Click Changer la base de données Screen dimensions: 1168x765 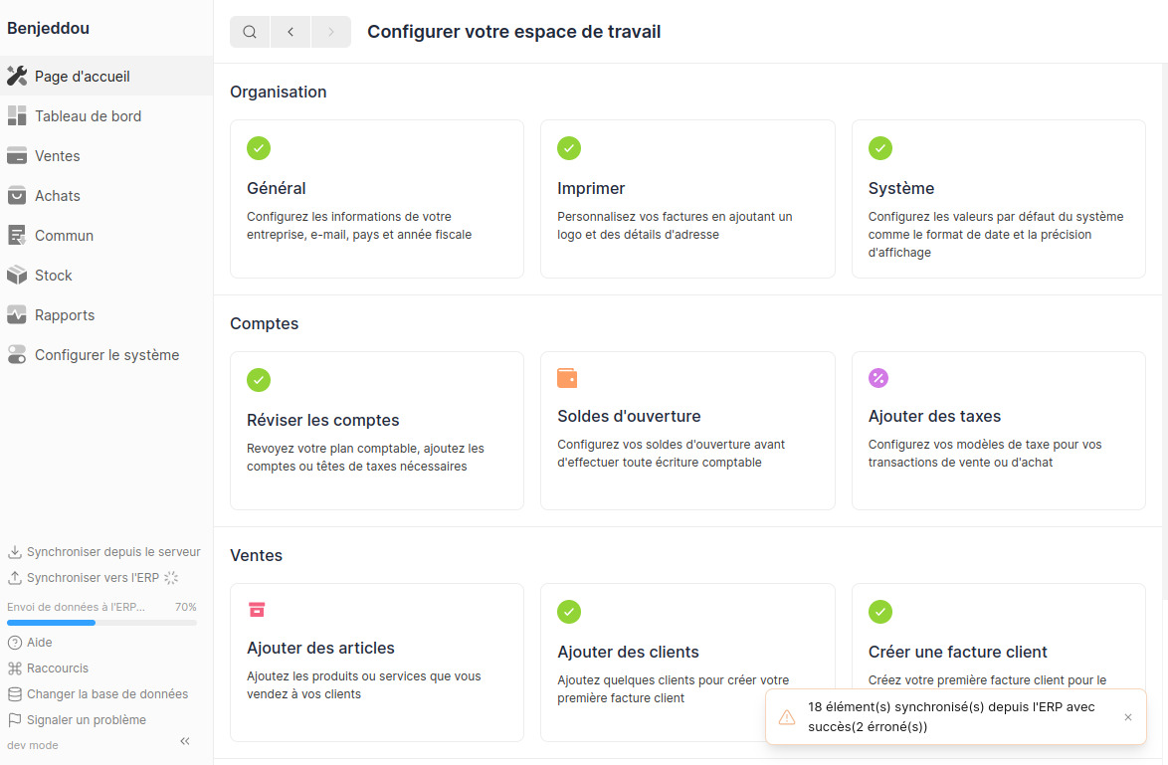pos(106,694)
